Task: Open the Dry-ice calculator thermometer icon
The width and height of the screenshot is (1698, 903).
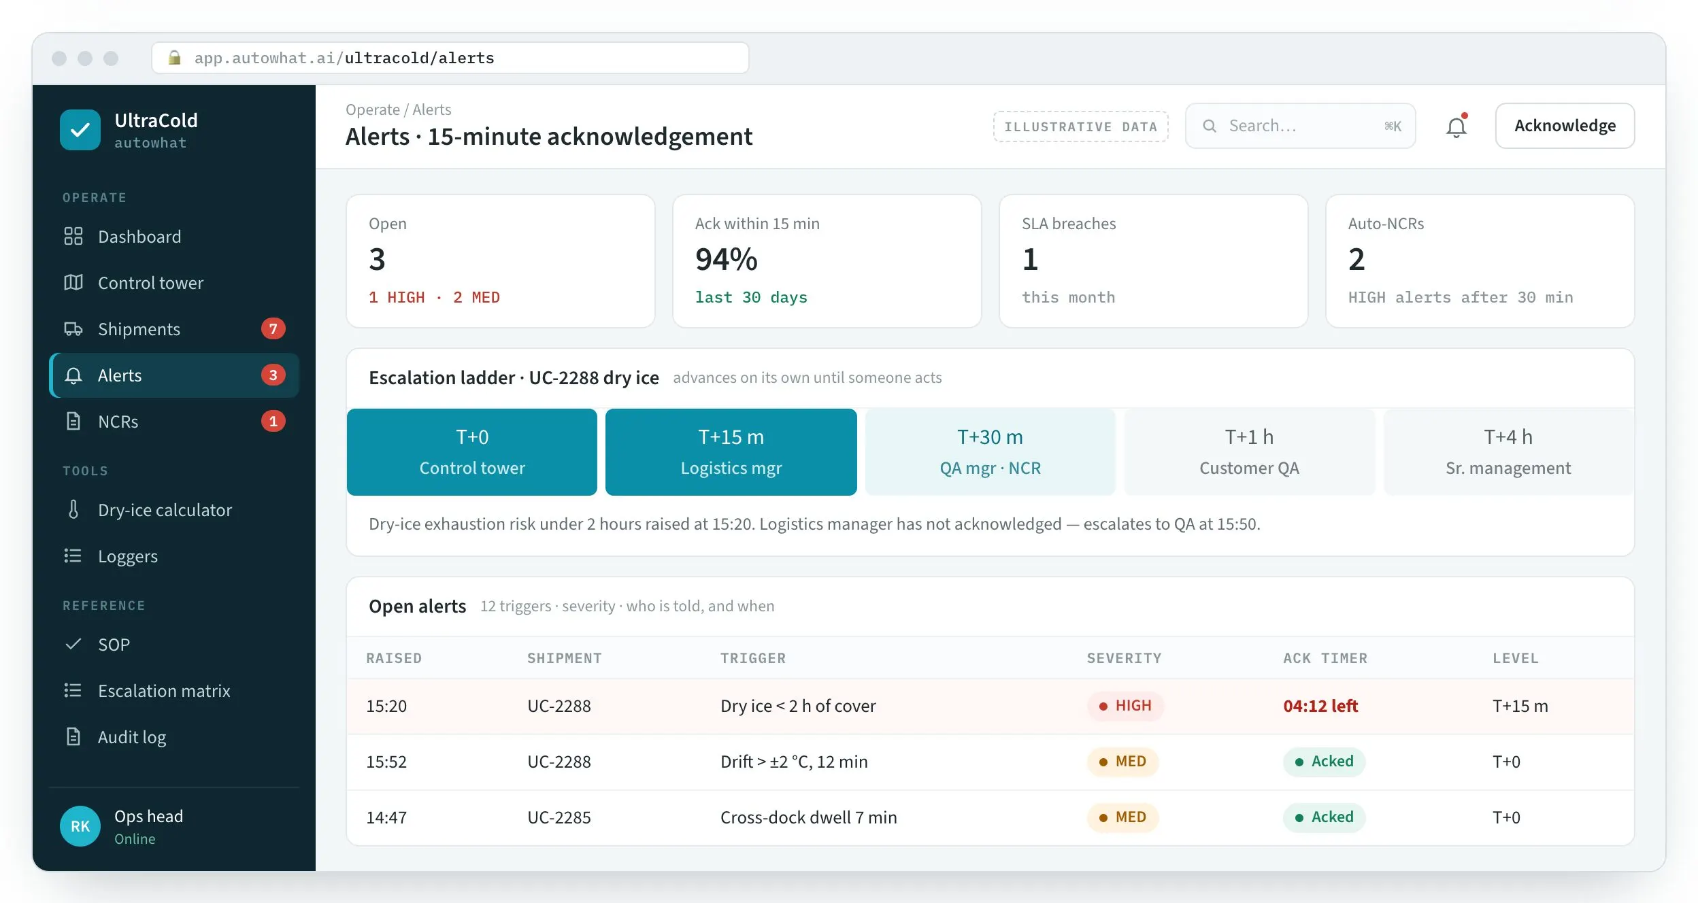Action: 73,509
